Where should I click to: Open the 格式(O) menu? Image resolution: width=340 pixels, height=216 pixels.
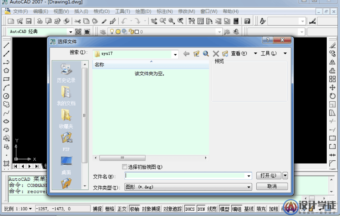(102, 12)
